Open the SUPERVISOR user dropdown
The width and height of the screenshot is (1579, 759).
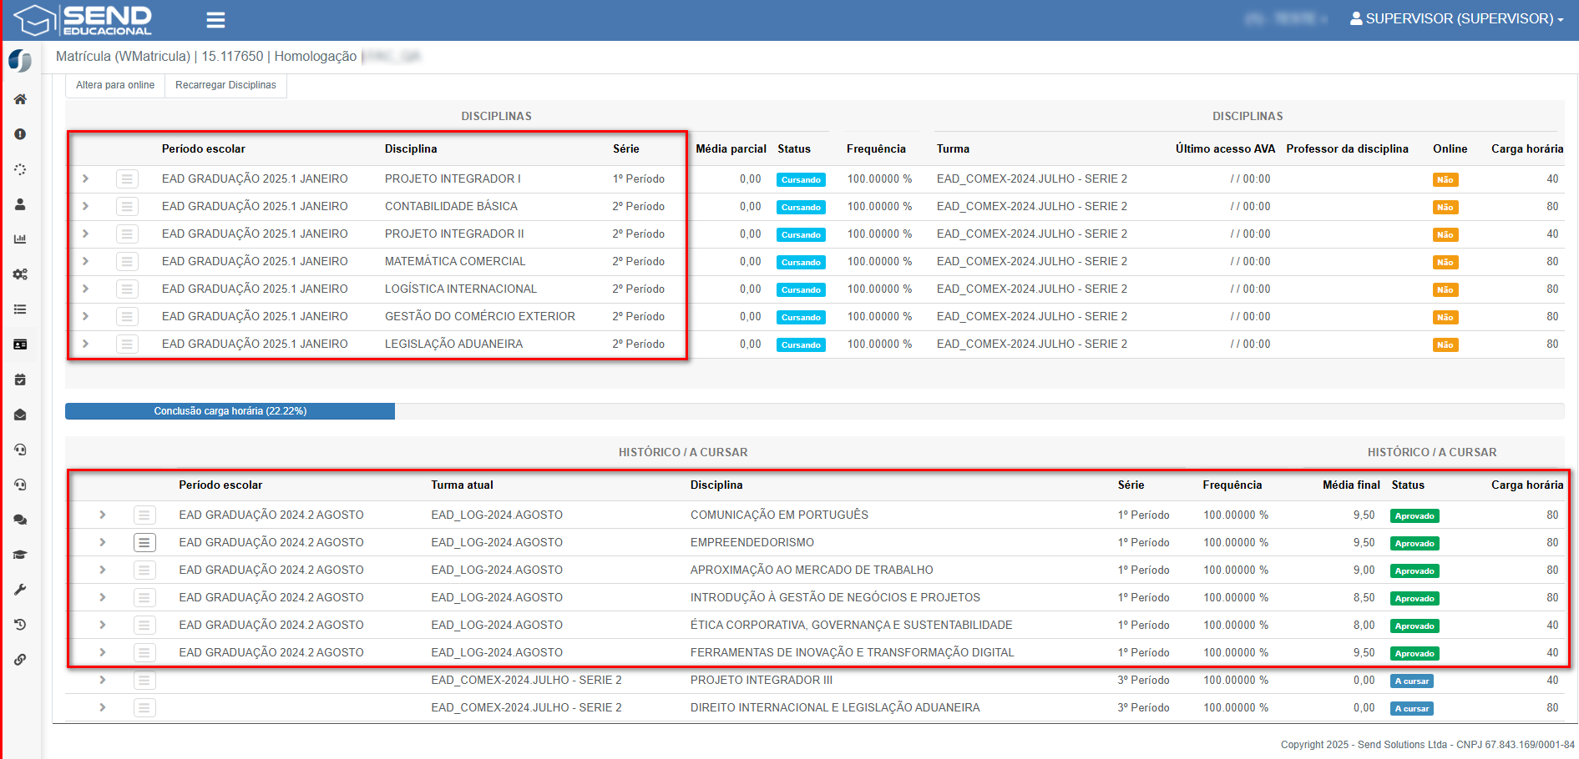pyautogui.click(x=1456, y=18)
